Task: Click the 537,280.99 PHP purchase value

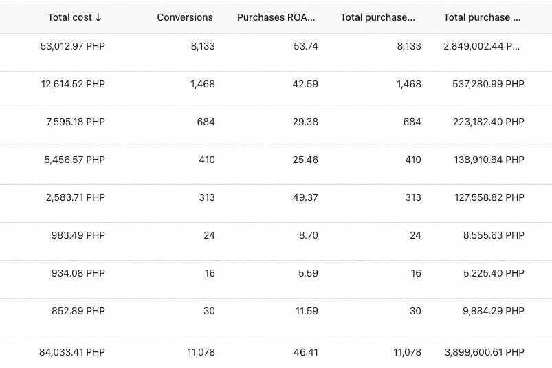Action: (484, 84)
